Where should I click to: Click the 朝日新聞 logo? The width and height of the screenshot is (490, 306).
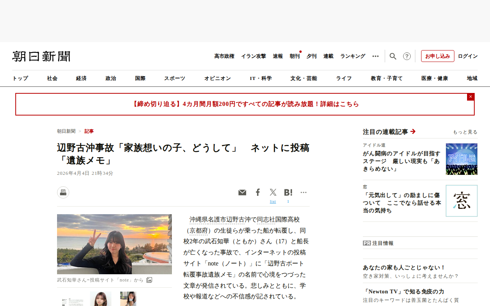41,56
